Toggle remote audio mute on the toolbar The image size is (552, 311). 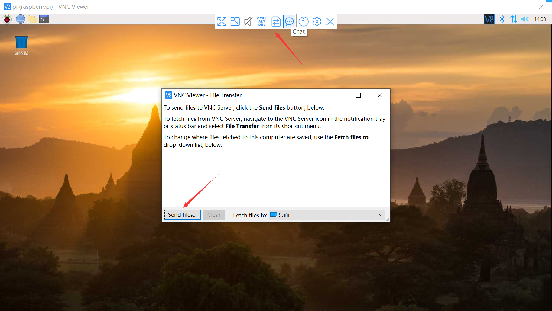[248, 21]
